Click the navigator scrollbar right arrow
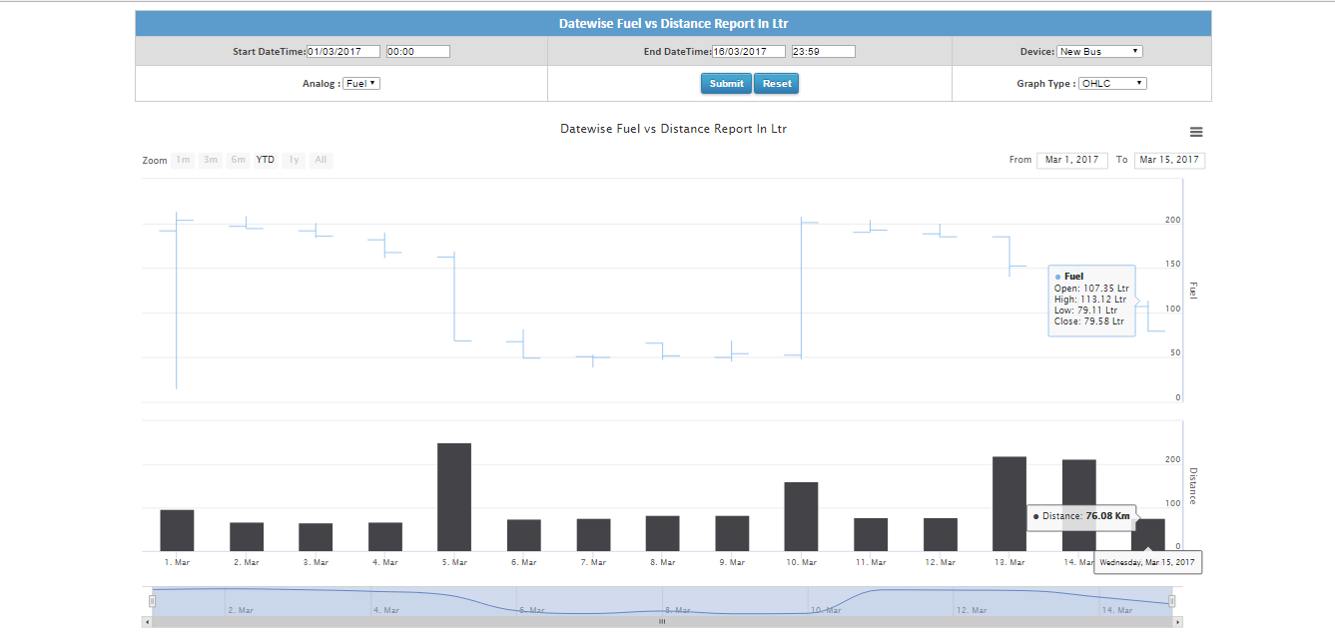Screen dimensions: 1335x636 1178,621
